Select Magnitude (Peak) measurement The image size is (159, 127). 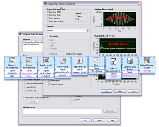tap(48, 15)
